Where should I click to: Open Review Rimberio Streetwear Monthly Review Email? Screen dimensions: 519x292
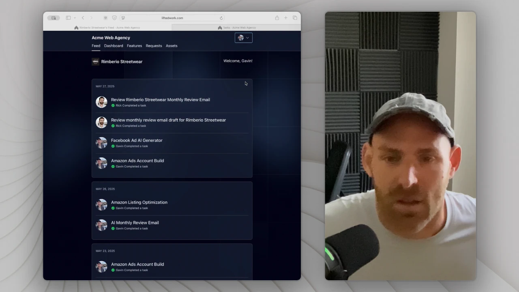[x=161, y=100]
